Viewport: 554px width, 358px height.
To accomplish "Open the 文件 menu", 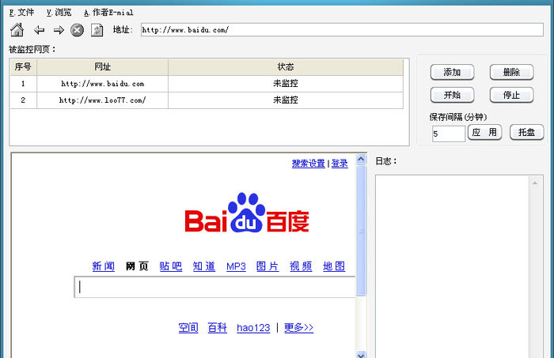I will [22, 13].
